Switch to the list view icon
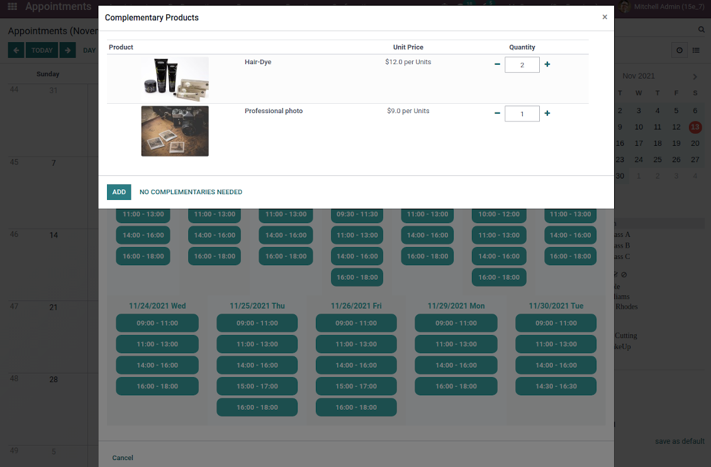 pos(696,50)
